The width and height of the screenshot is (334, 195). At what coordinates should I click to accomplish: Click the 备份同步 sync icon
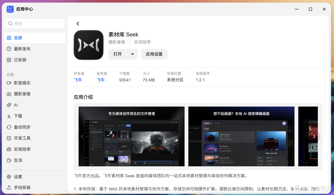9,127
